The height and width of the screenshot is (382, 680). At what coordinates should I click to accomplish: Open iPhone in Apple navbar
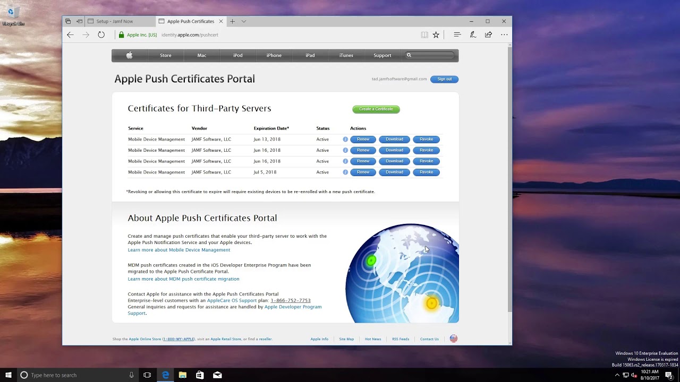click(x=274, y=55)
